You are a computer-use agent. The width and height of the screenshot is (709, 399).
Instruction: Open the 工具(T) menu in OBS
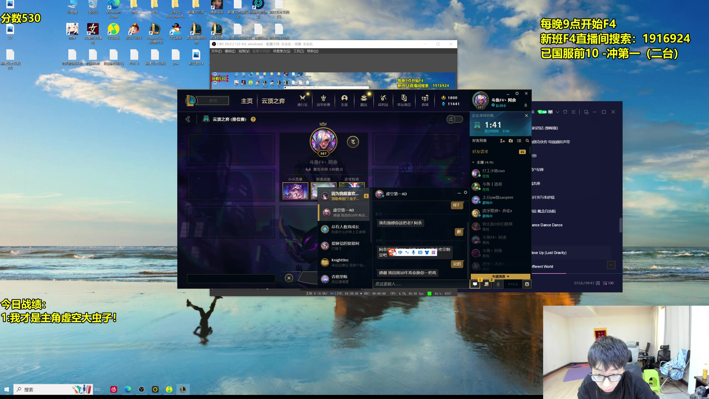[298, 51]
